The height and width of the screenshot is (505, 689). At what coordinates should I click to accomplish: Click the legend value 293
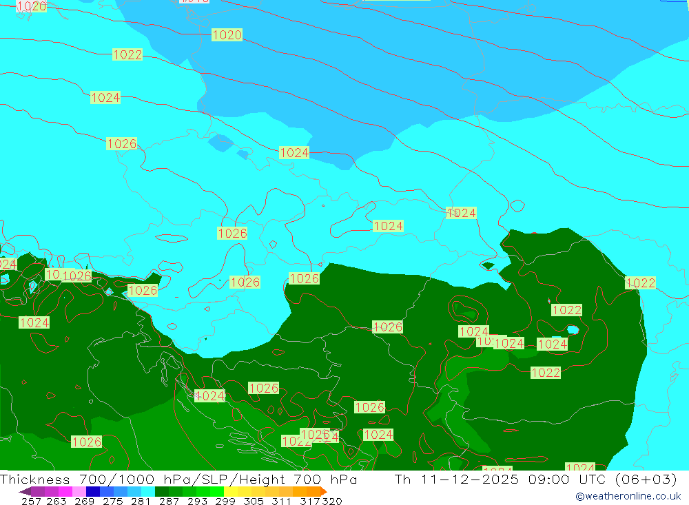click(197, 502)
